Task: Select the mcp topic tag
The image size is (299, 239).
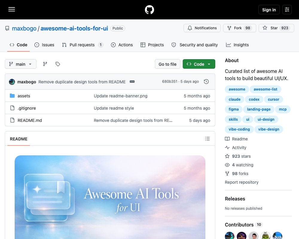Action: [283, 109]
